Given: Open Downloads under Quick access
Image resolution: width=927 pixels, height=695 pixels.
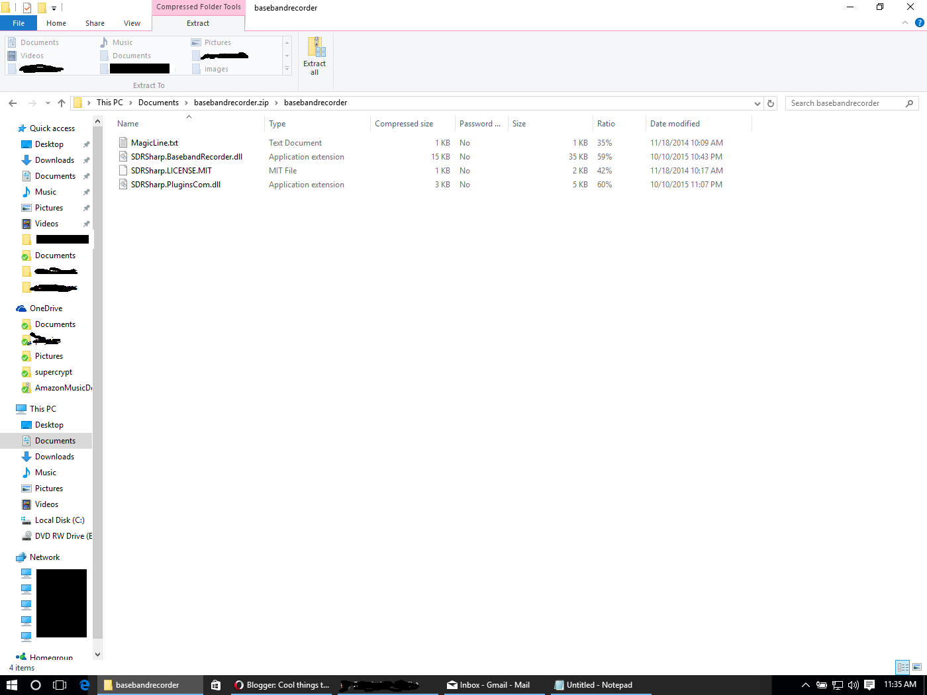Looking at the screenshot, I should (x=54, y=160).
